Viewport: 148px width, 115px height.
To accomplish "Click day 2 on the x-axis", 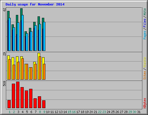I will [14, 112].
